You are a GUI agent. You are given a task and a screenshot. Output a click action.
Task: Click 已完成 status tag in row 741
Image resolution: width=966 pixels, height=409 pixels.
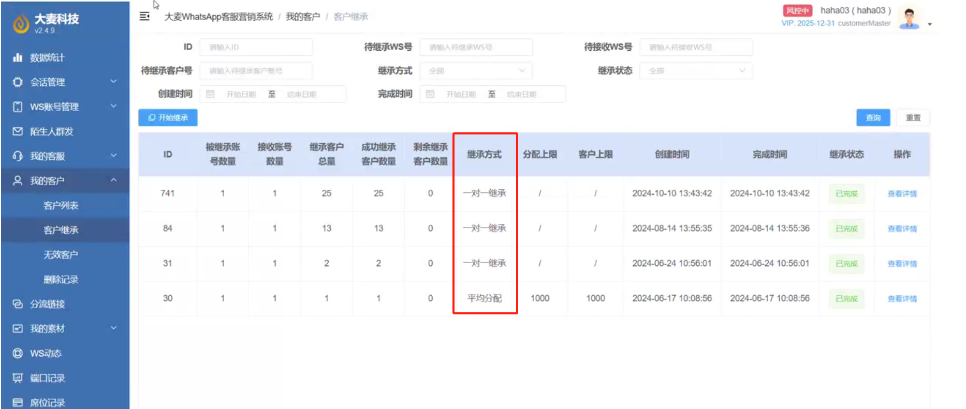click(846, 194)
